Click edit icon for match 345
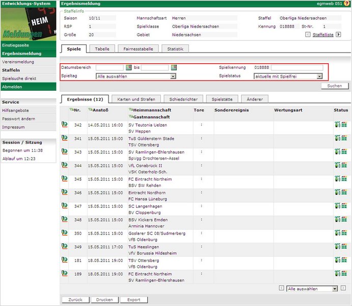Screen dimensions: 352x306 tap(65, 179)
